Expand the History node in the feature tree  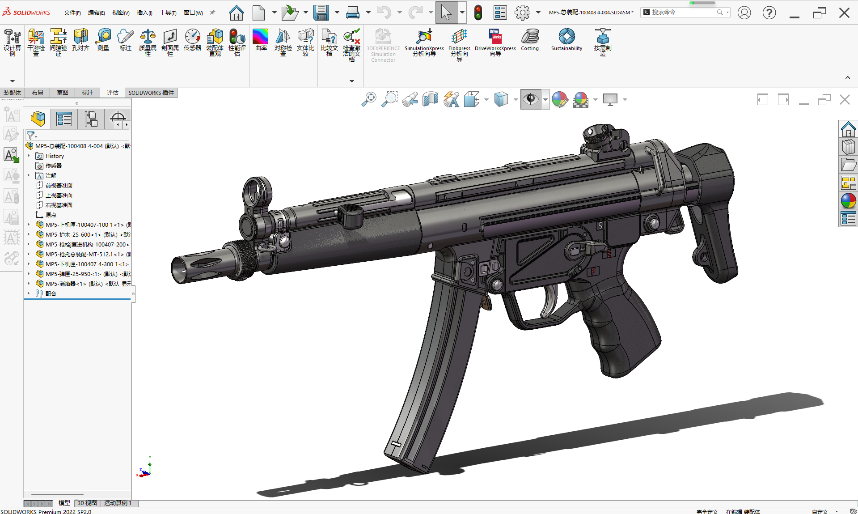click(29, 156)
